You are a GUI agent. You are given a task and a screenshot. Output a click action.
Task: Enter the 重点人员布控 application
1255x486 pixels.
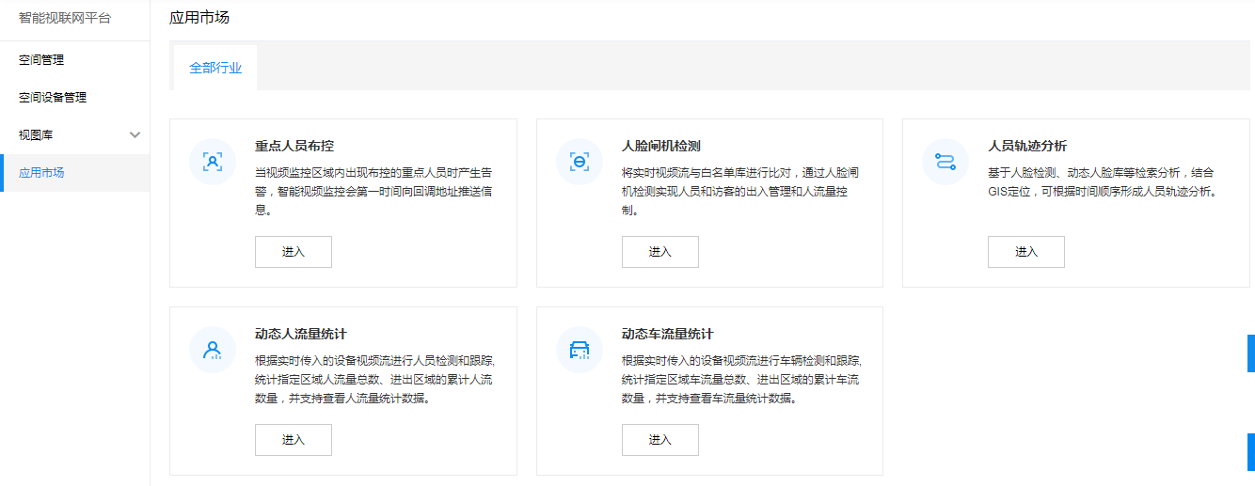tap(294, 252)
